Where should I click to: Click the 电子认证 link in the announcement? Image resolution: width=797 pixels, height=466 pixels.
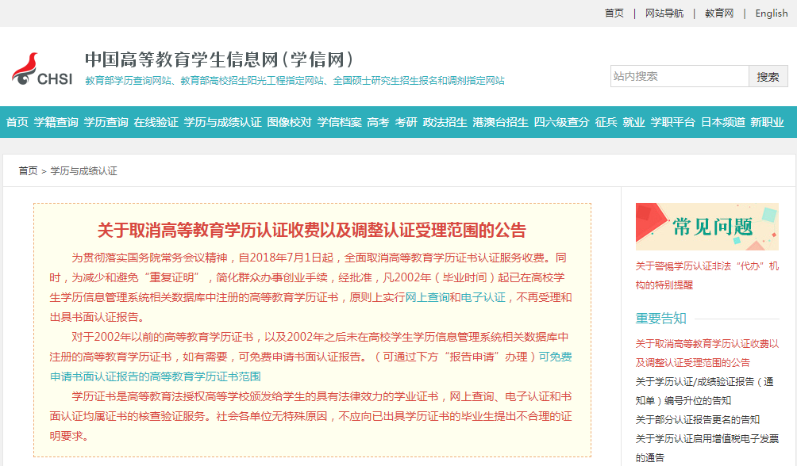pyautogui.click(x=483, y=297)
